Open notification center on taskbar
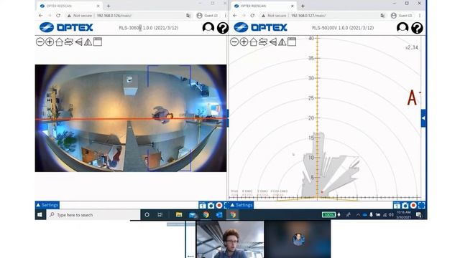The image size is (460, 258). coord(419,215)
